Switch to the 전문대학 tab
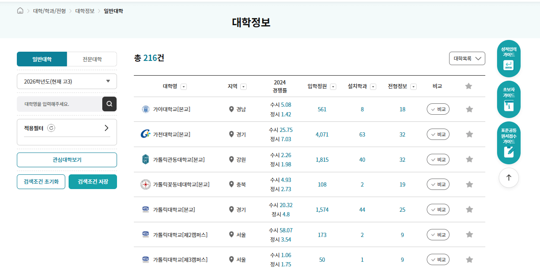This screenshot has height=271, width=540. coord(92,59)
